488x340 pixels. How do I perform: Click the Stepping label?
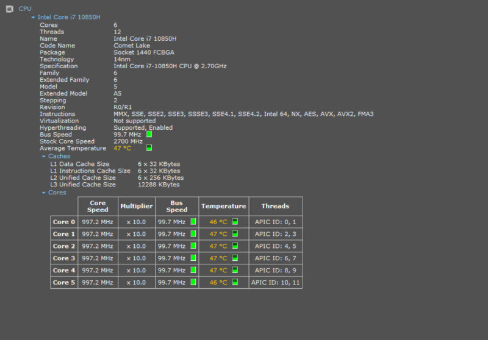(52, 101)
